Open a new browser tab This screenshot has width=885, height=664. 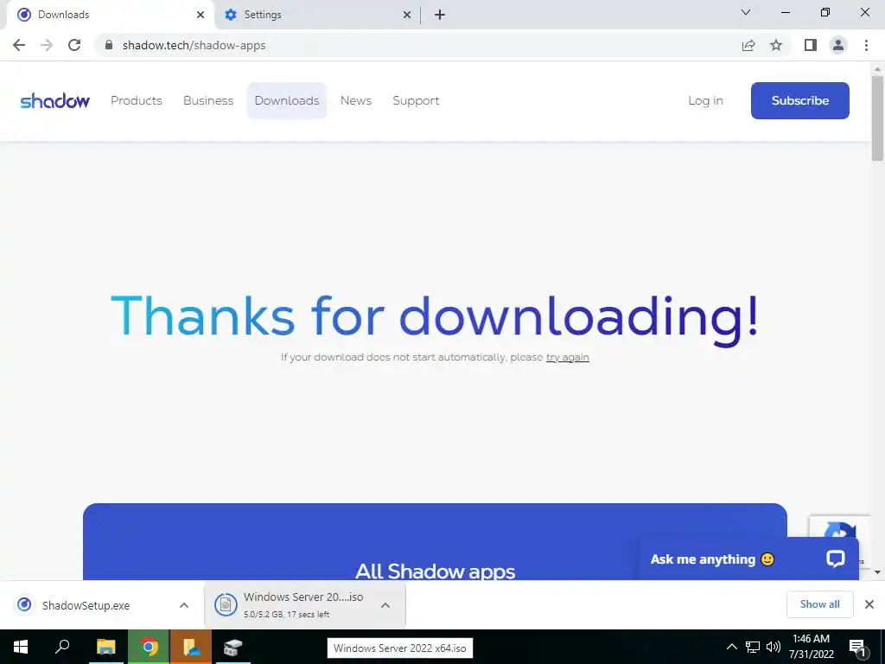[440, 15]
